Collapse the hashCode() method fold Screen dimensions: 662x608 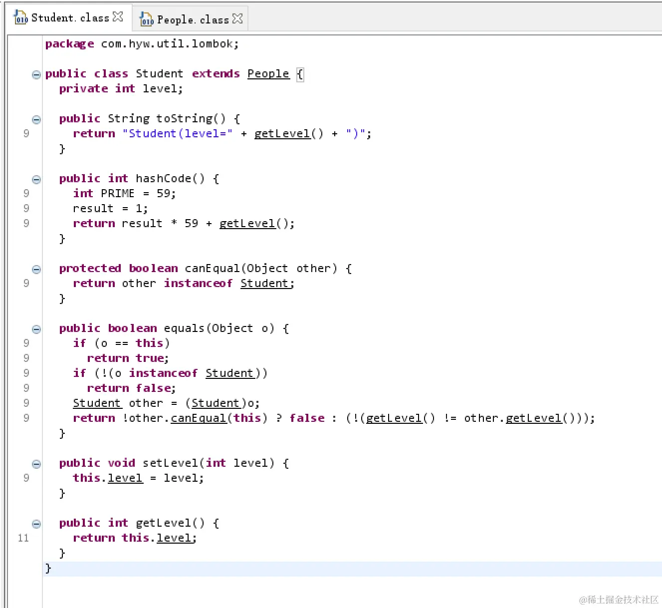coord(36,180)
